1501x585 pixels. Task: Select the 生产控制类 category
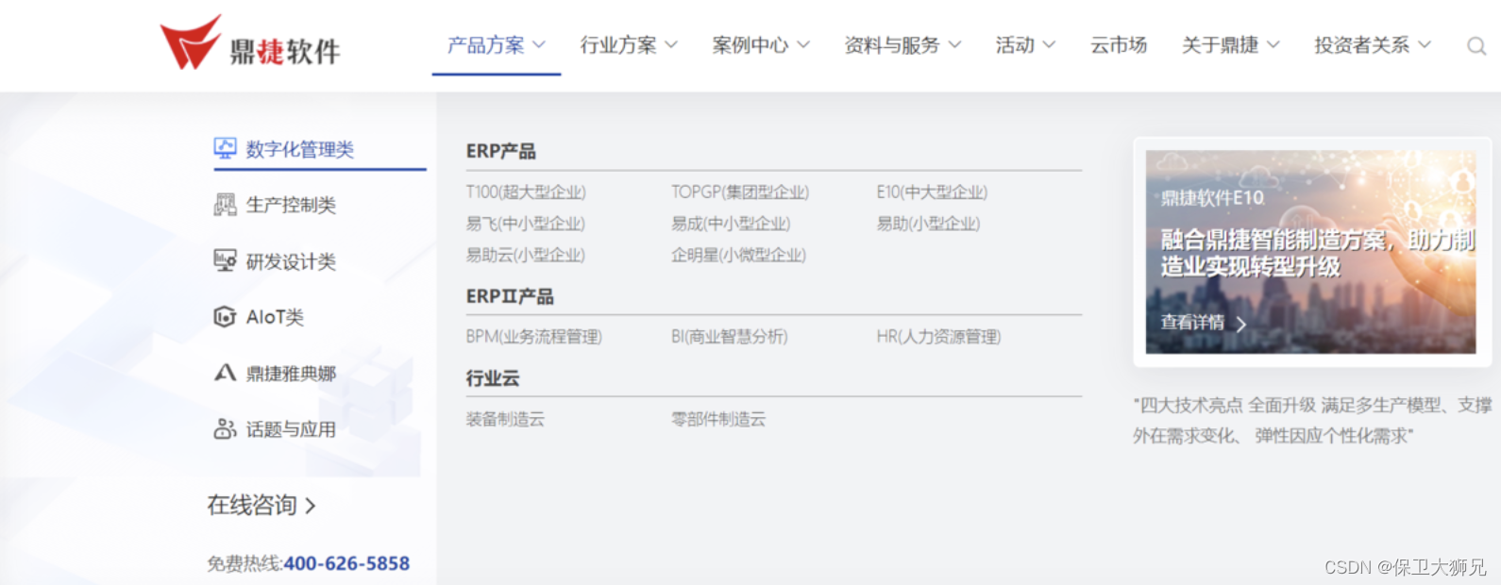point(291,205)
